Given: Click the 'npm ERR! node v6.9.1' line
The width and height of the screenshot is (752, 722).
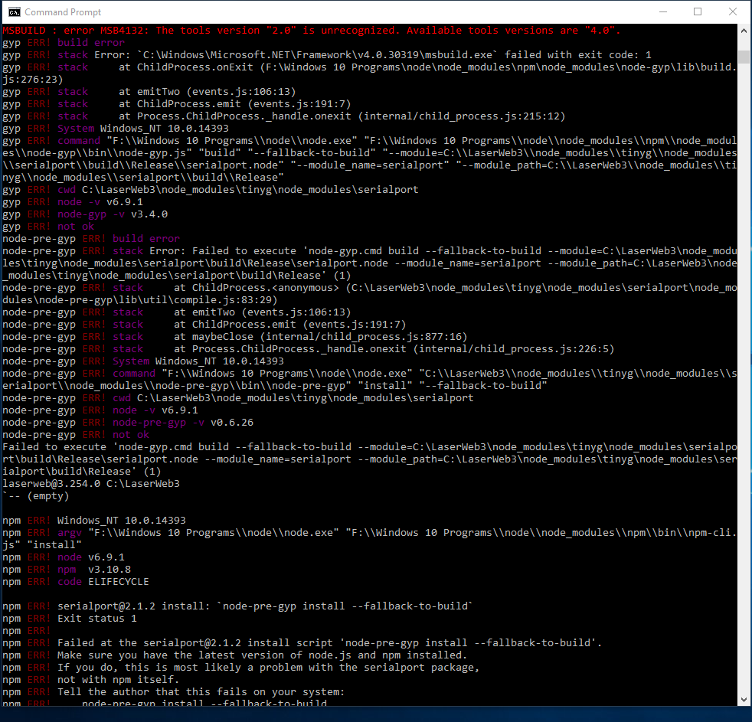Looking at the screenshot, I should coord(64,557).
